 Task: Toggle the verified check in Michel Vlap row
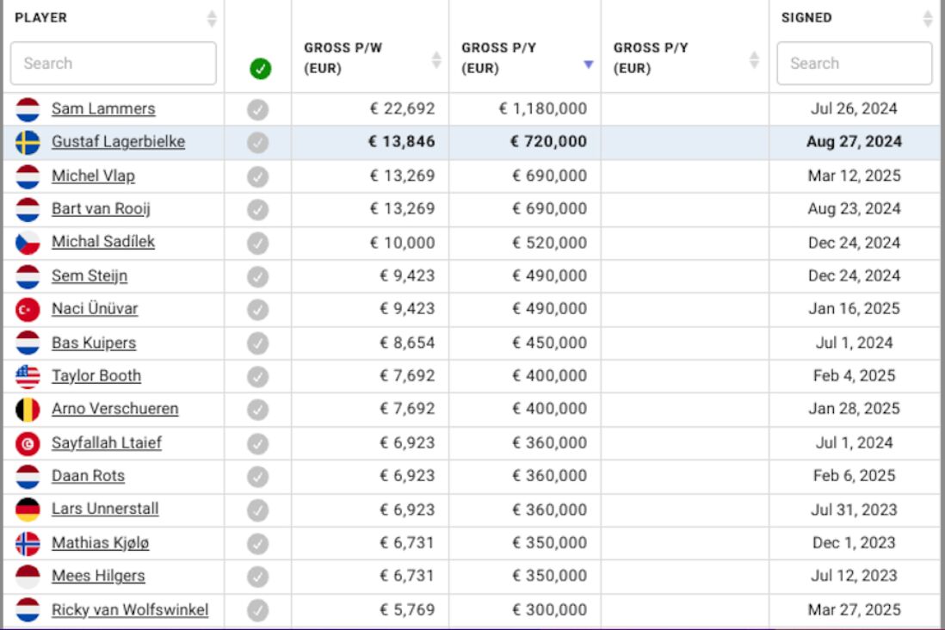(x=257, y=176)
